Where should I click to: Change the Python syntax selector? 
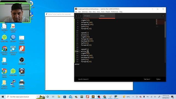coord(158,79)
